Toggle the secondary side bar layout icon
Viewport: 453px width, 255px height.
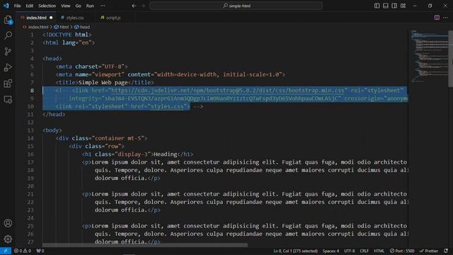tap(394, 6)
